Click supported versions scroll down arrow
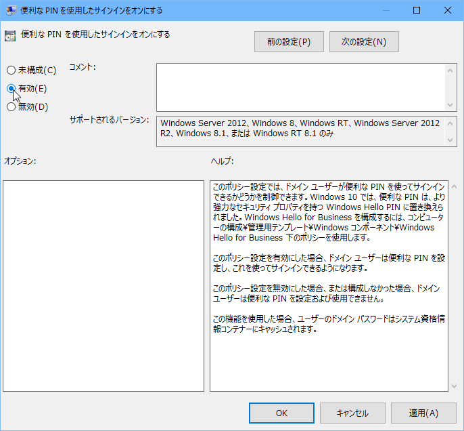Viewport: 464px width, 431px height. click(450, 140)
